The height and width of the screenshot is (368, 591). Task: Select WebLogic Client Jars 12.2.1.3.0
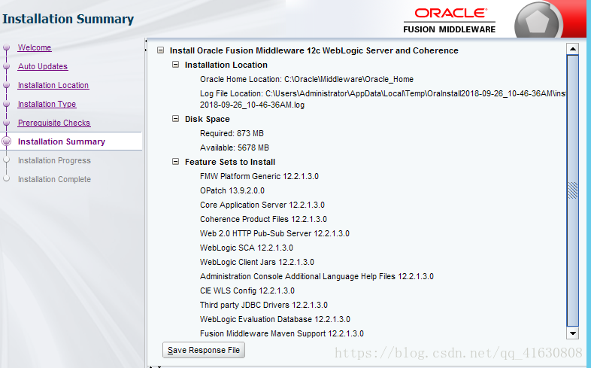[257, 262]
